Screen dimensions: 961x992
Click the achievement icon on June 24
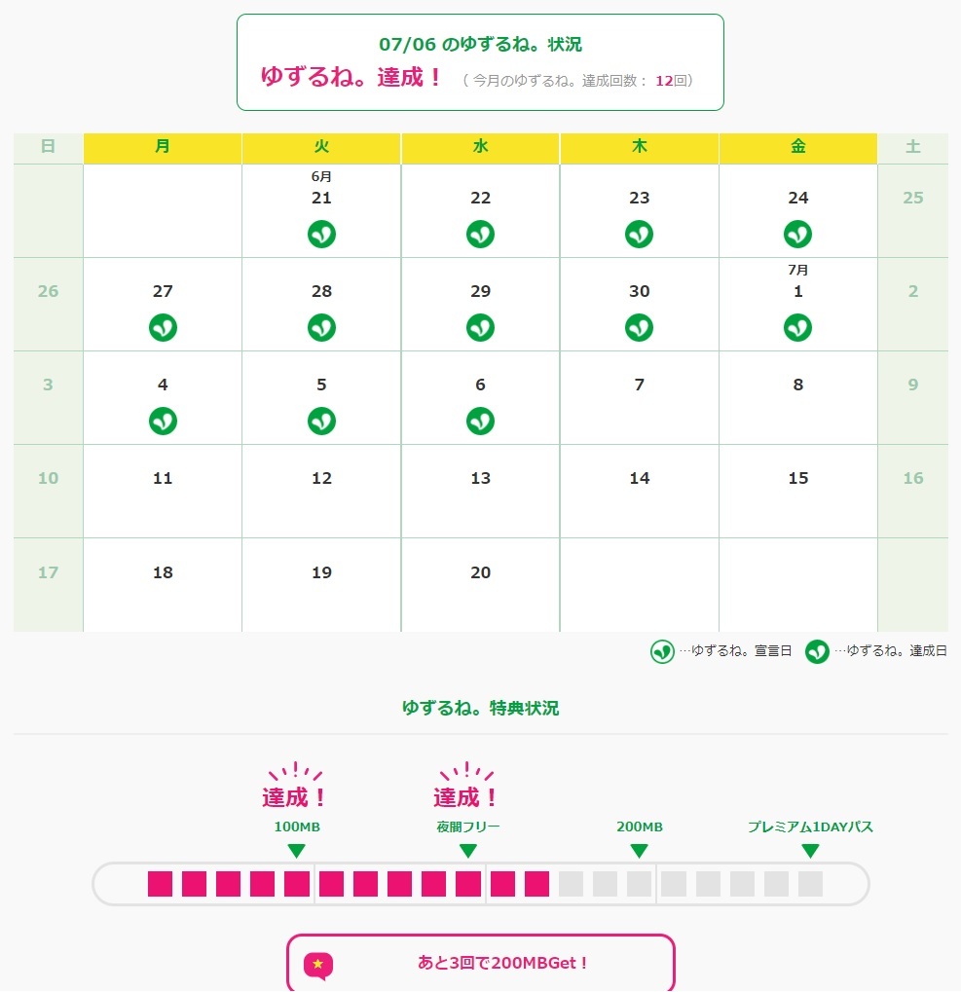click(797, 234)
